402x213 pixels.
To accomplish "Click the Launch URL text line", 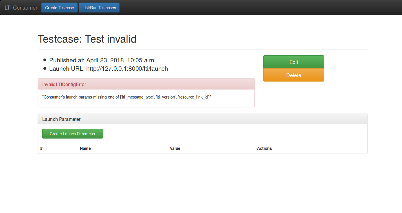I will [109, 69].
